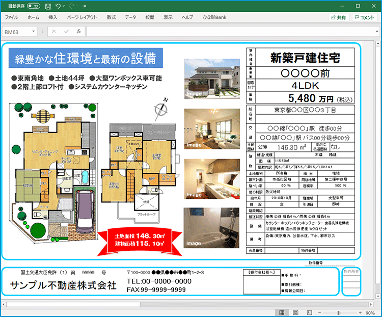Screen dimensions: 382x317
Task: Open the 校閲 ribbon tab
Action: tap(150, 17)
